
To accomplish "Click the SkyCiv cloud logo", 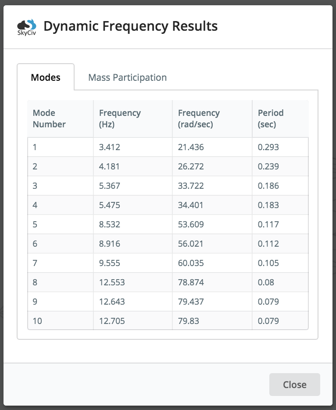I will [x=25, y=24].
